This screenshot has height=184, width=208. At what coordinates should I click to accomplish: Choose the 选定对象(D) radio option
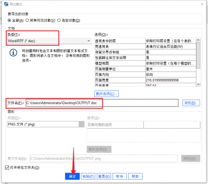[x=59, y=21]
